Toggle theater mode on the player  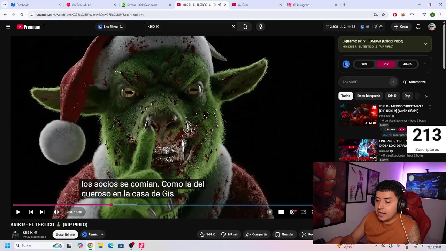(303, 212)
